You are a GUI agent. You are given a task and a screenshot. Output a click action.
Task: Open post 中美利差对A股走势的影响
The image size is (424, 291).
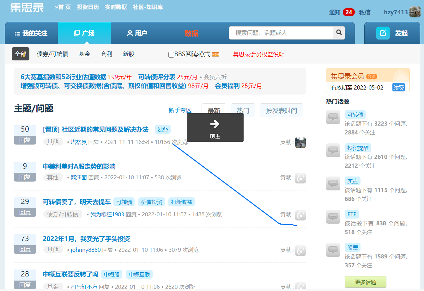click(x=79, y=166)
